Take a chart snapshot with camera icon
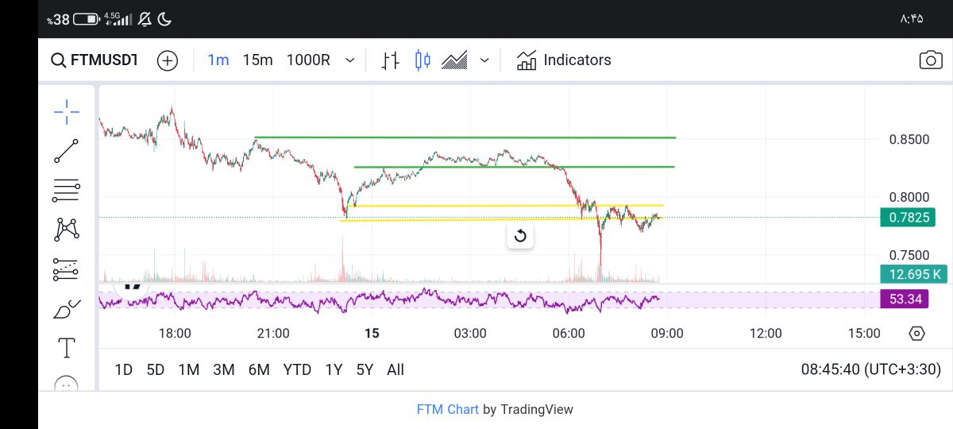This screenshot has width=953, height=429. 930,60
